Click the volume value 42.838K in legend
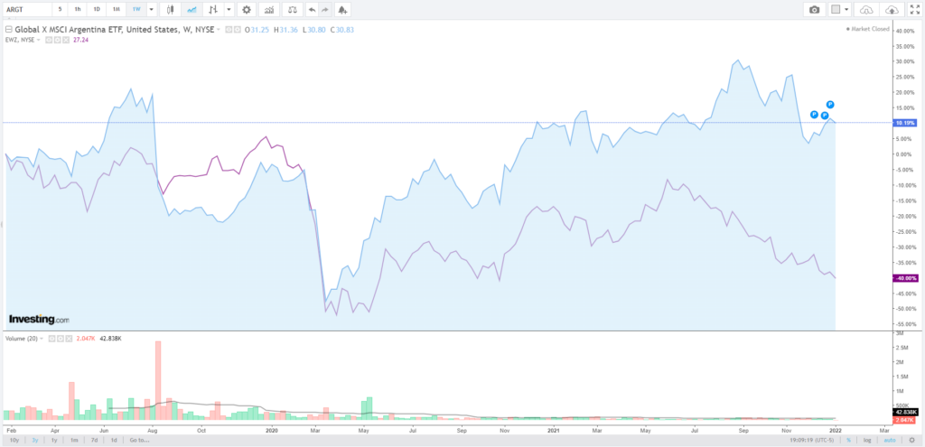The image size is (925, 447). [x=110, y=339]
